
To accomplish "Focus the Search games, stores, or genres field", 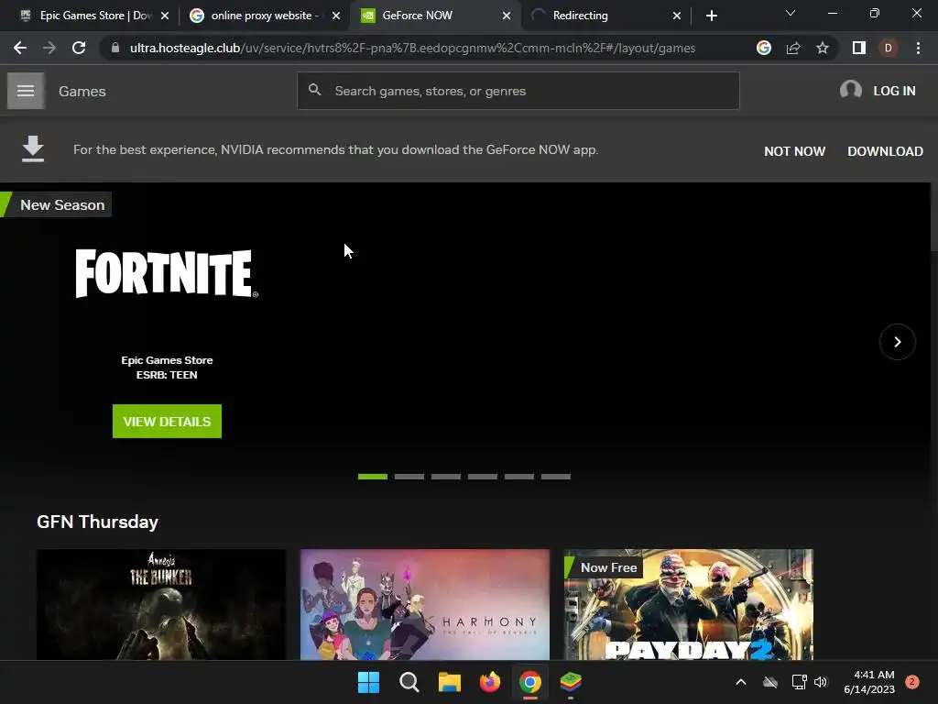I will click(518, 91).
